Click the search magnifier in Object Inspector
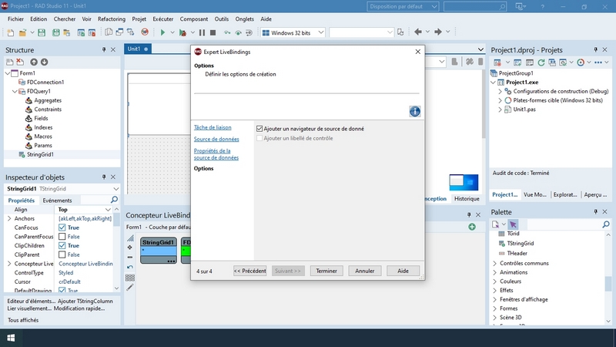 [115, 200]
